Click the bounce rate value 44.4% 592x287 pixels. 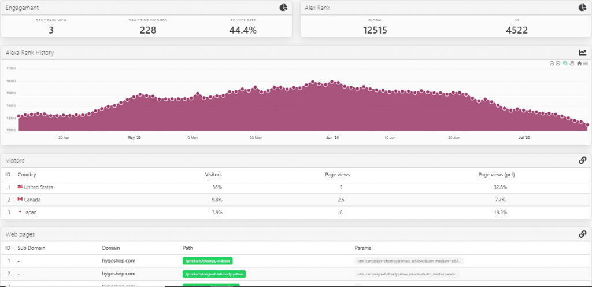coord(243,30)
